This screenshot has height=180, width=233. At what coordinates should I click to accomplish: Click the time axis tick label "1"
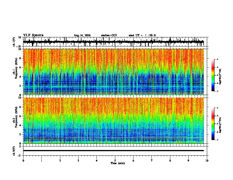(41, 161)
